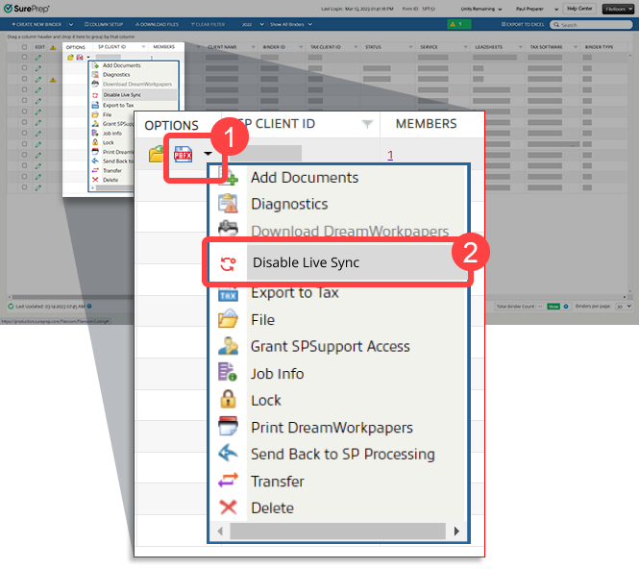Click the File folder icon in enlarged menu
This screenshot has width=639, height=569.
(228, 319)
